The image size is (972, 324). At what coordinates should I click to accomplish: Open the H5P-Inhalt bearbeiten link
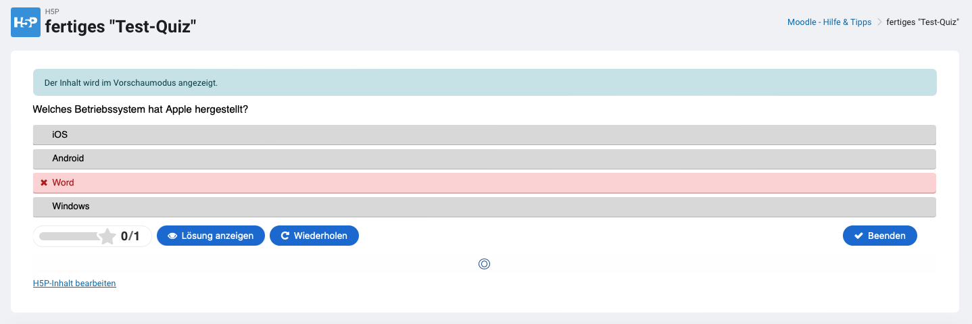pyautogui.click(x=74, y=283)
